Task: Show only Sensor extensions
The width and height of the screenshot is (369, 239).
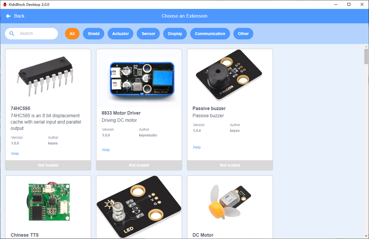Action: coord(148,34)
